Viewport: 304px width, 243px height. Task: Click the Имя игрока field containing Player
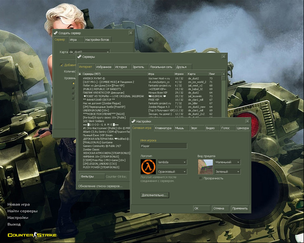(163, 146)
